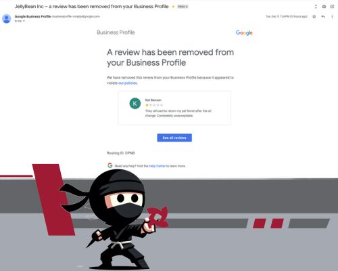Visit the Help Center link
This screenshot has height=271, width=338.
tap(157, 166)
